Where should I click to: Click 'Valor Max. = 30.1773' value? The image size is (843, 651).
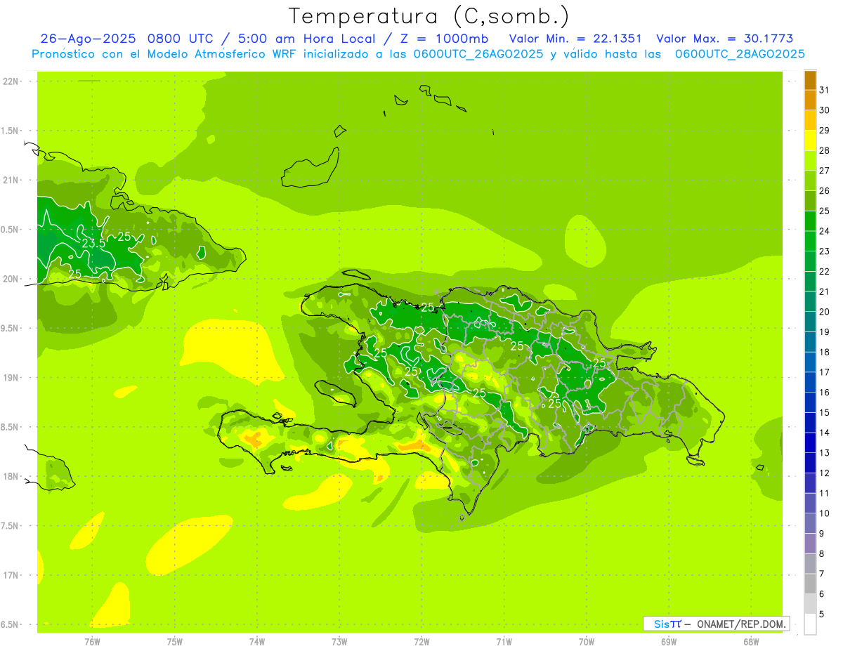725,39
